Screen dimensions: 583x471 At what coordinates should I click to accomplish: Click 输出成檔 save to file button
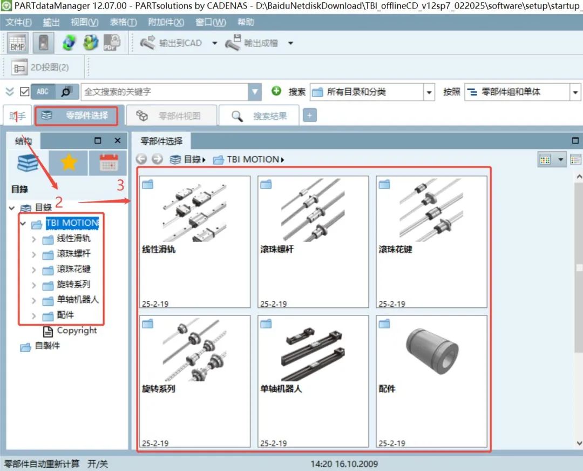(x=252, y=43)
